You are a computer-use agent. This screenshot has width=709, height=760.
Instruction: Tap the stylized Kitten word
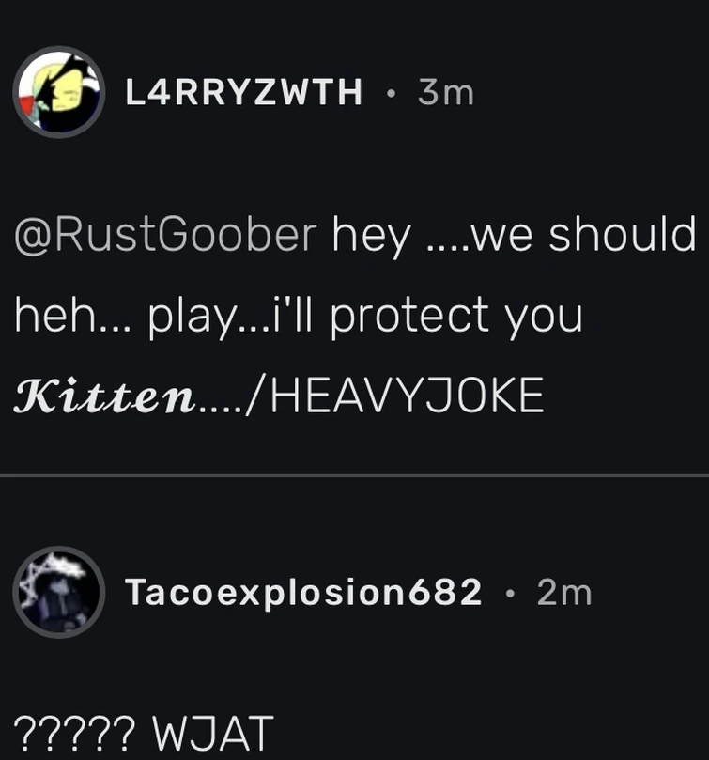(x=104, y=395)
